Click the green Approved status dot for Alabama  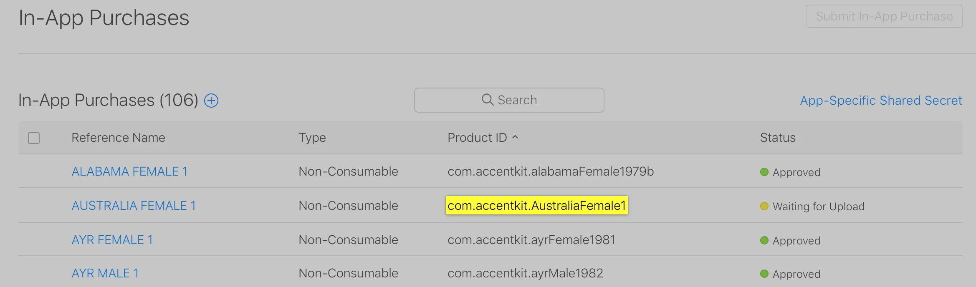764,172
